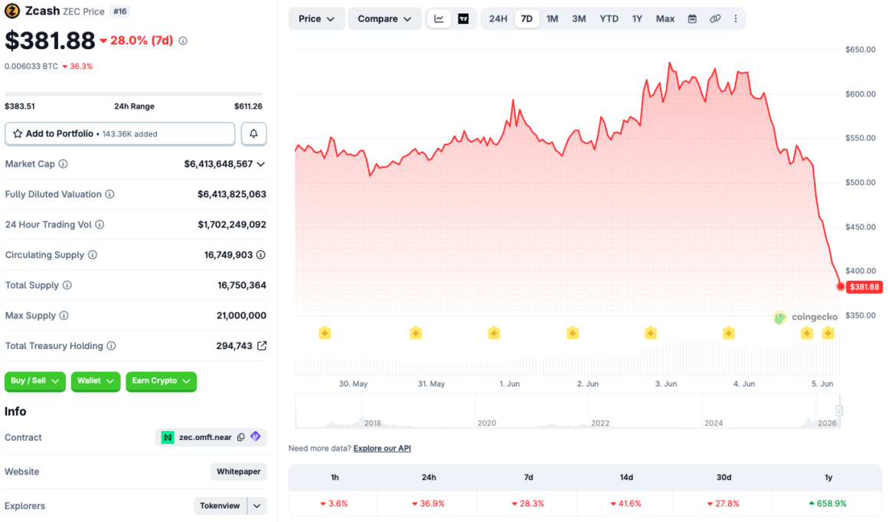Open the info icon next to 28.0% (7d)
The width and height of the screenshot is (888, 522).
coord(183,41)
